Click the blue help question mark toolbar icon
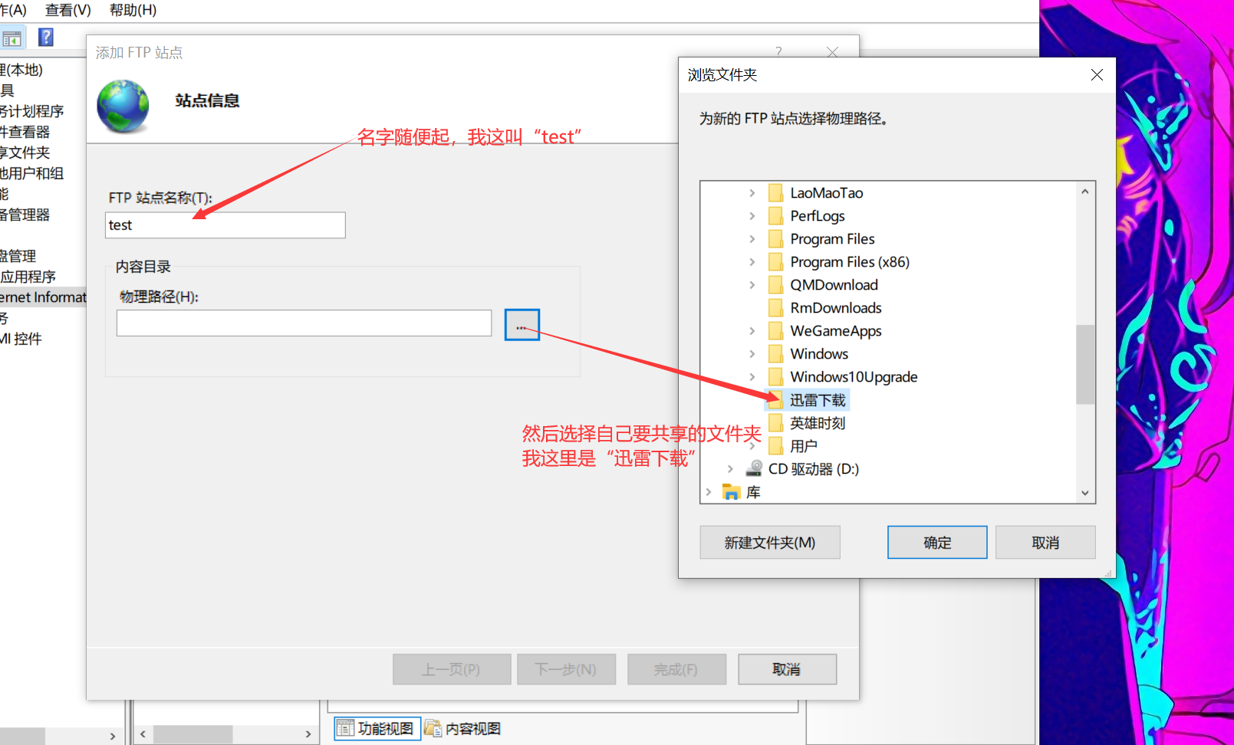This screenshot has height=745, width=1234. (46, 37)
